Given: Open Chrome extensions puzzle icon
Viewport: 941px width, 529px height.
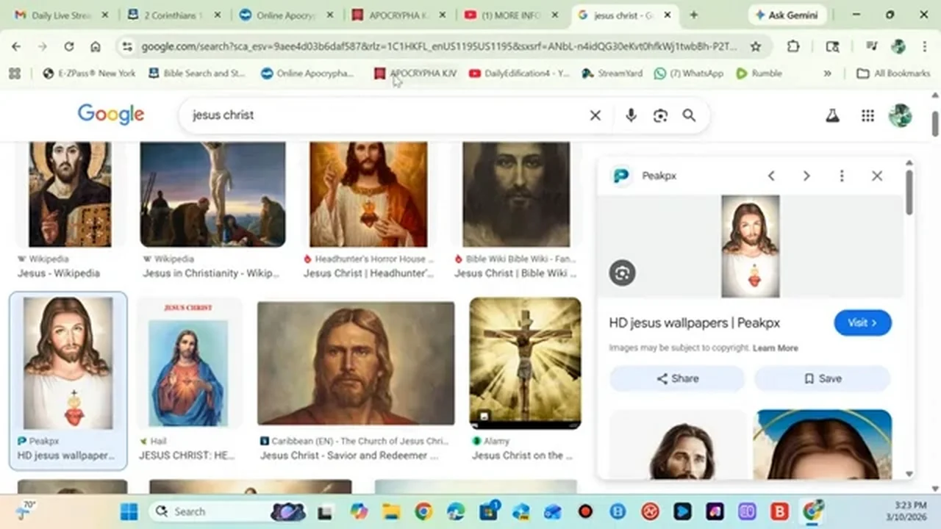Looking at the screenshot, I should 793,46.
